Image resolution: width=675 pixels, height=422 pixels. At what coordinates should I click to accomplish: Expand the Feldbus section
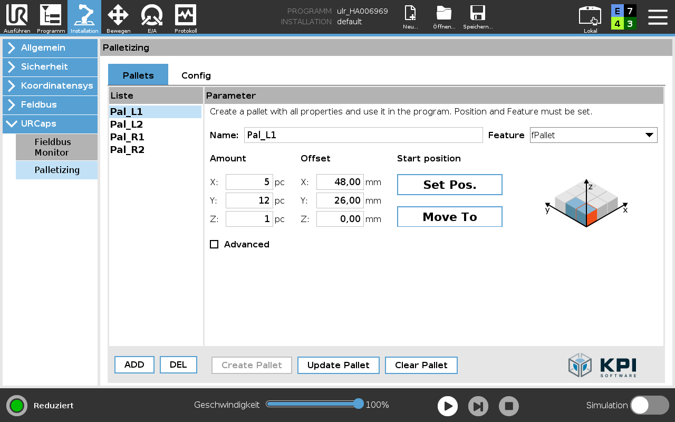click(x=50, y=105)
